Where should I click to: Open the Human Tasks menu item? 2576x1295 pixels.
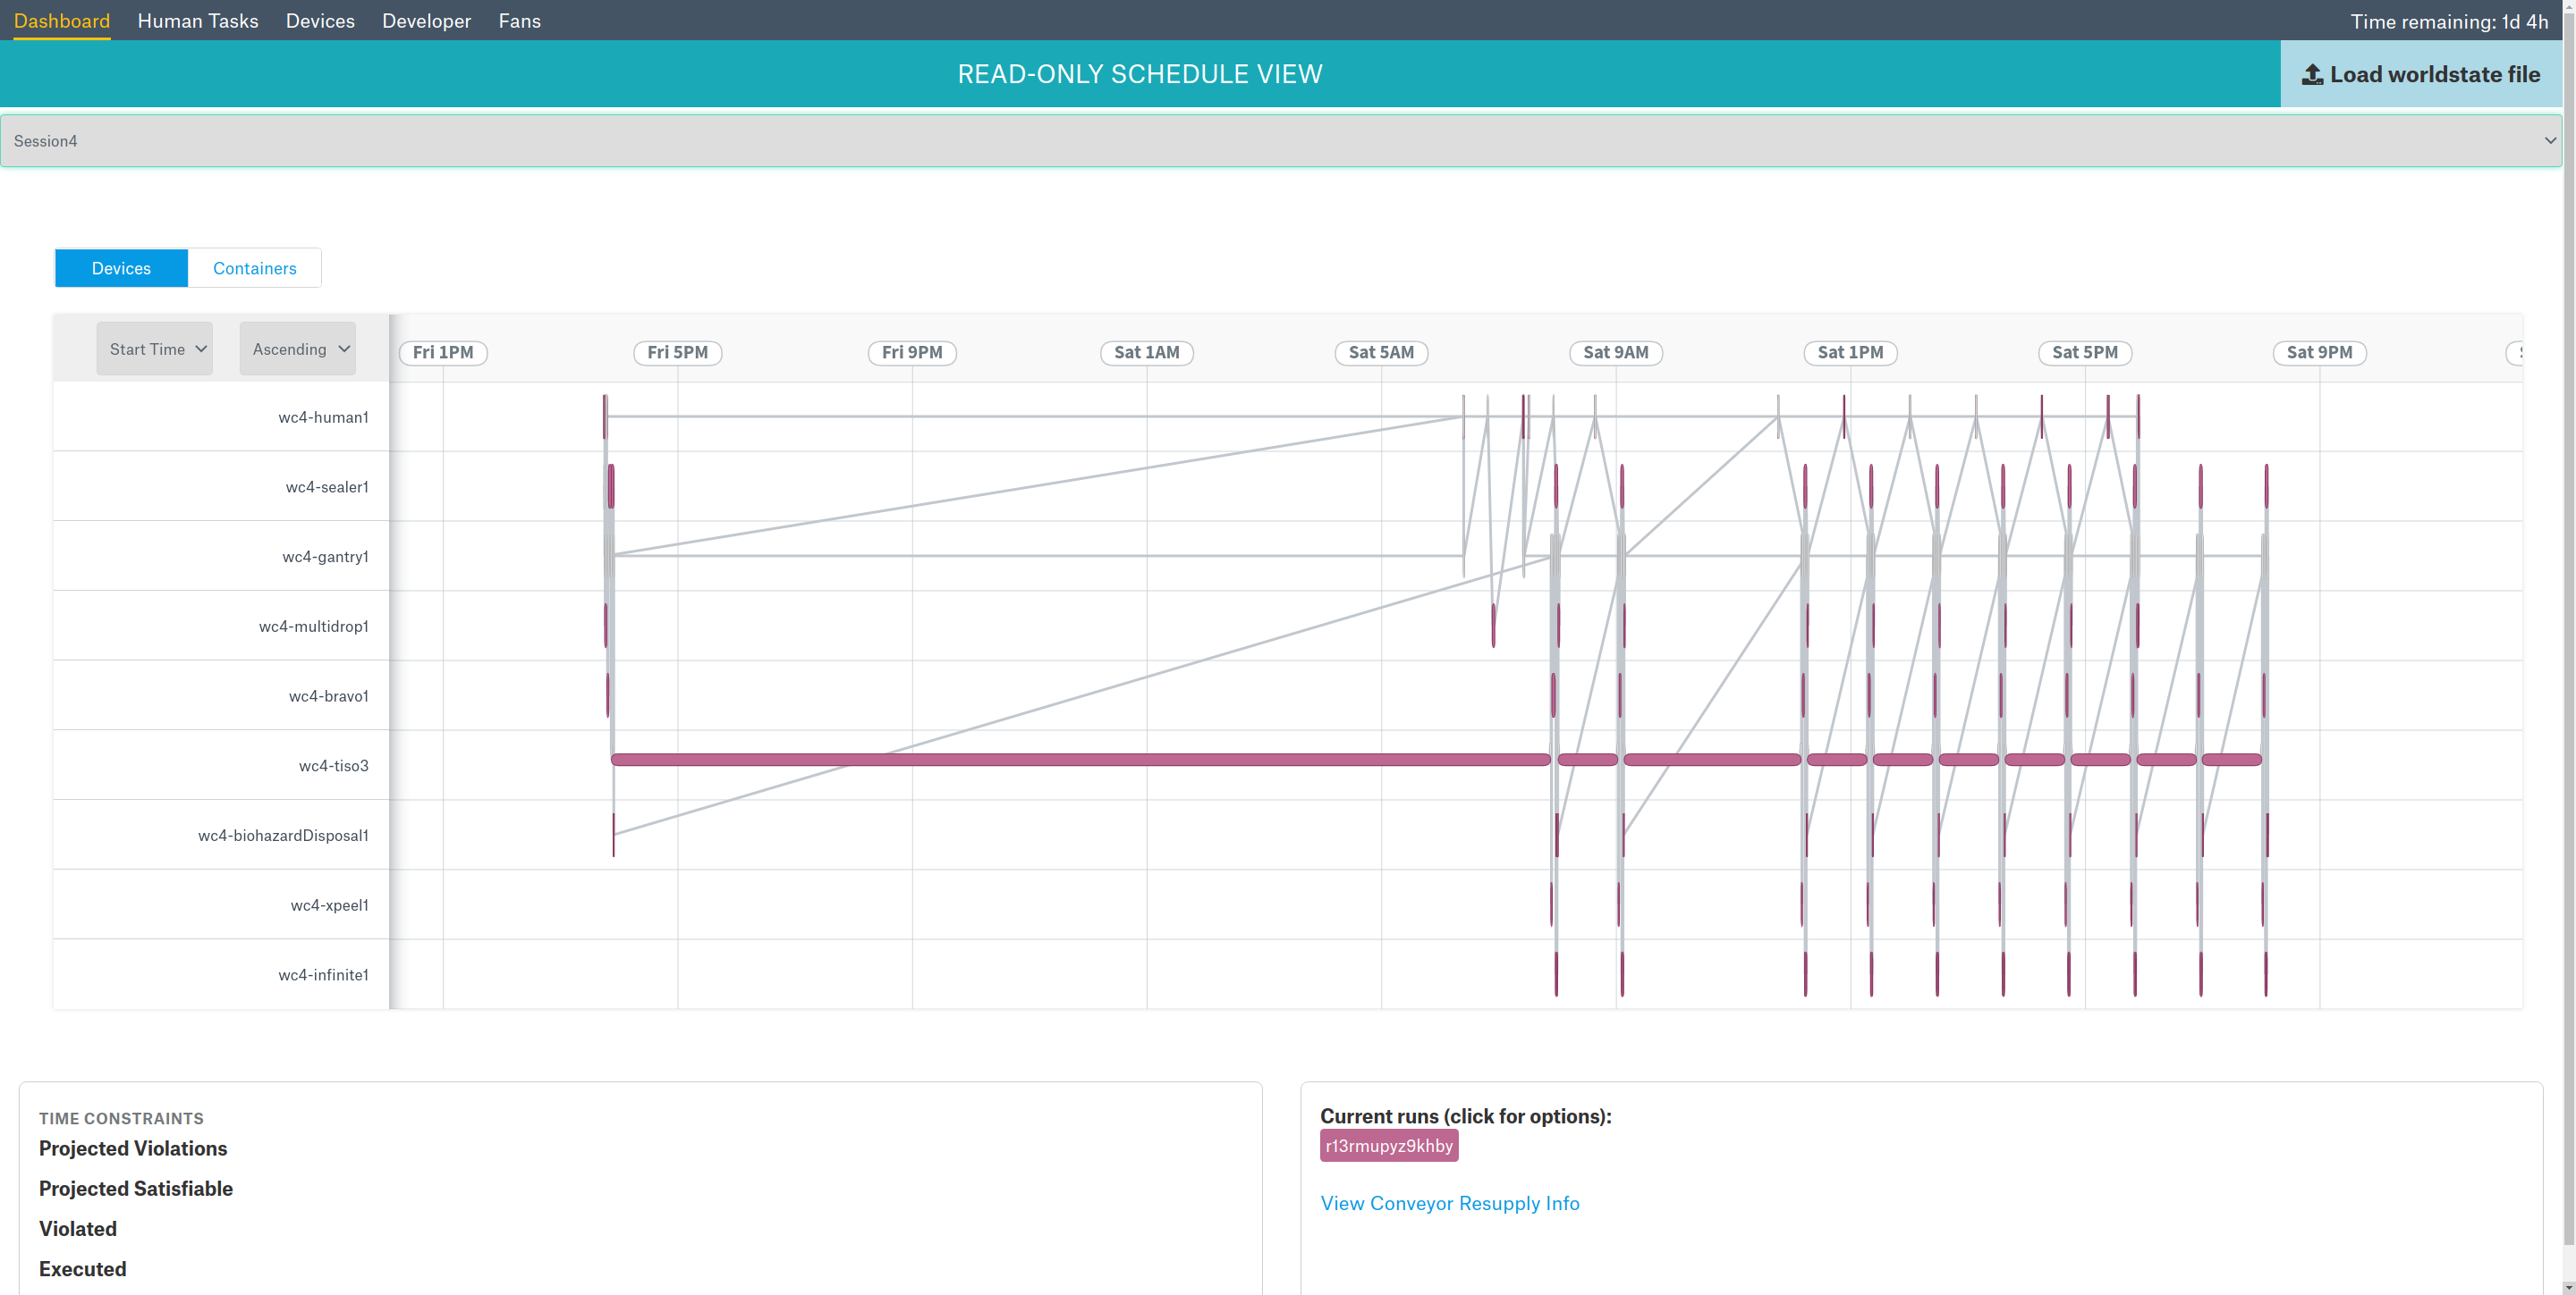point(198,21)
